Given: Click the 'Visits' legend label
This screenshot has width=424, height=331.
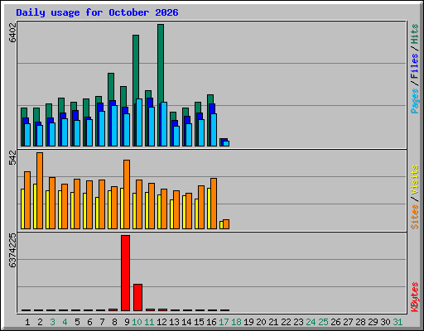Looking at the screenshot, I should (414, 180).
